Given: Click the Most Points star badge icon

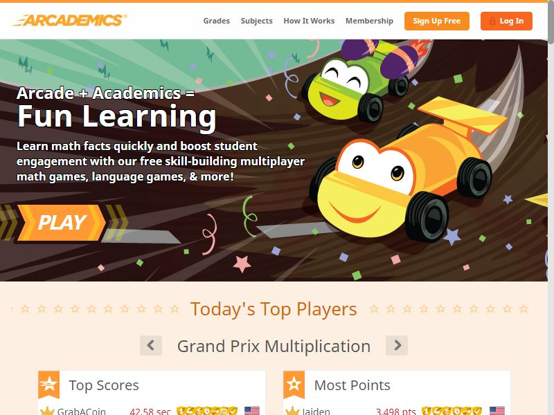Looking at the screenshot, I should point(294,385).
